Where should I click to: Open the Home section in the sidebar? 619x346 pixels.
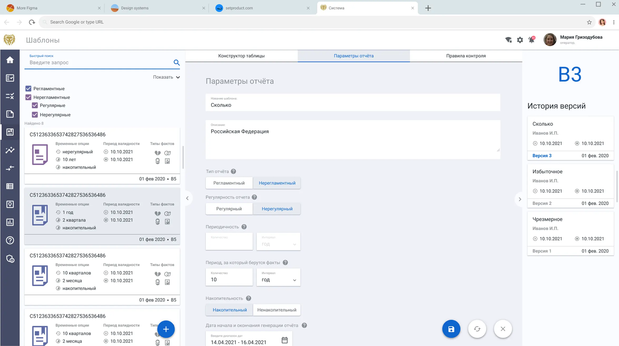[10, 60]
